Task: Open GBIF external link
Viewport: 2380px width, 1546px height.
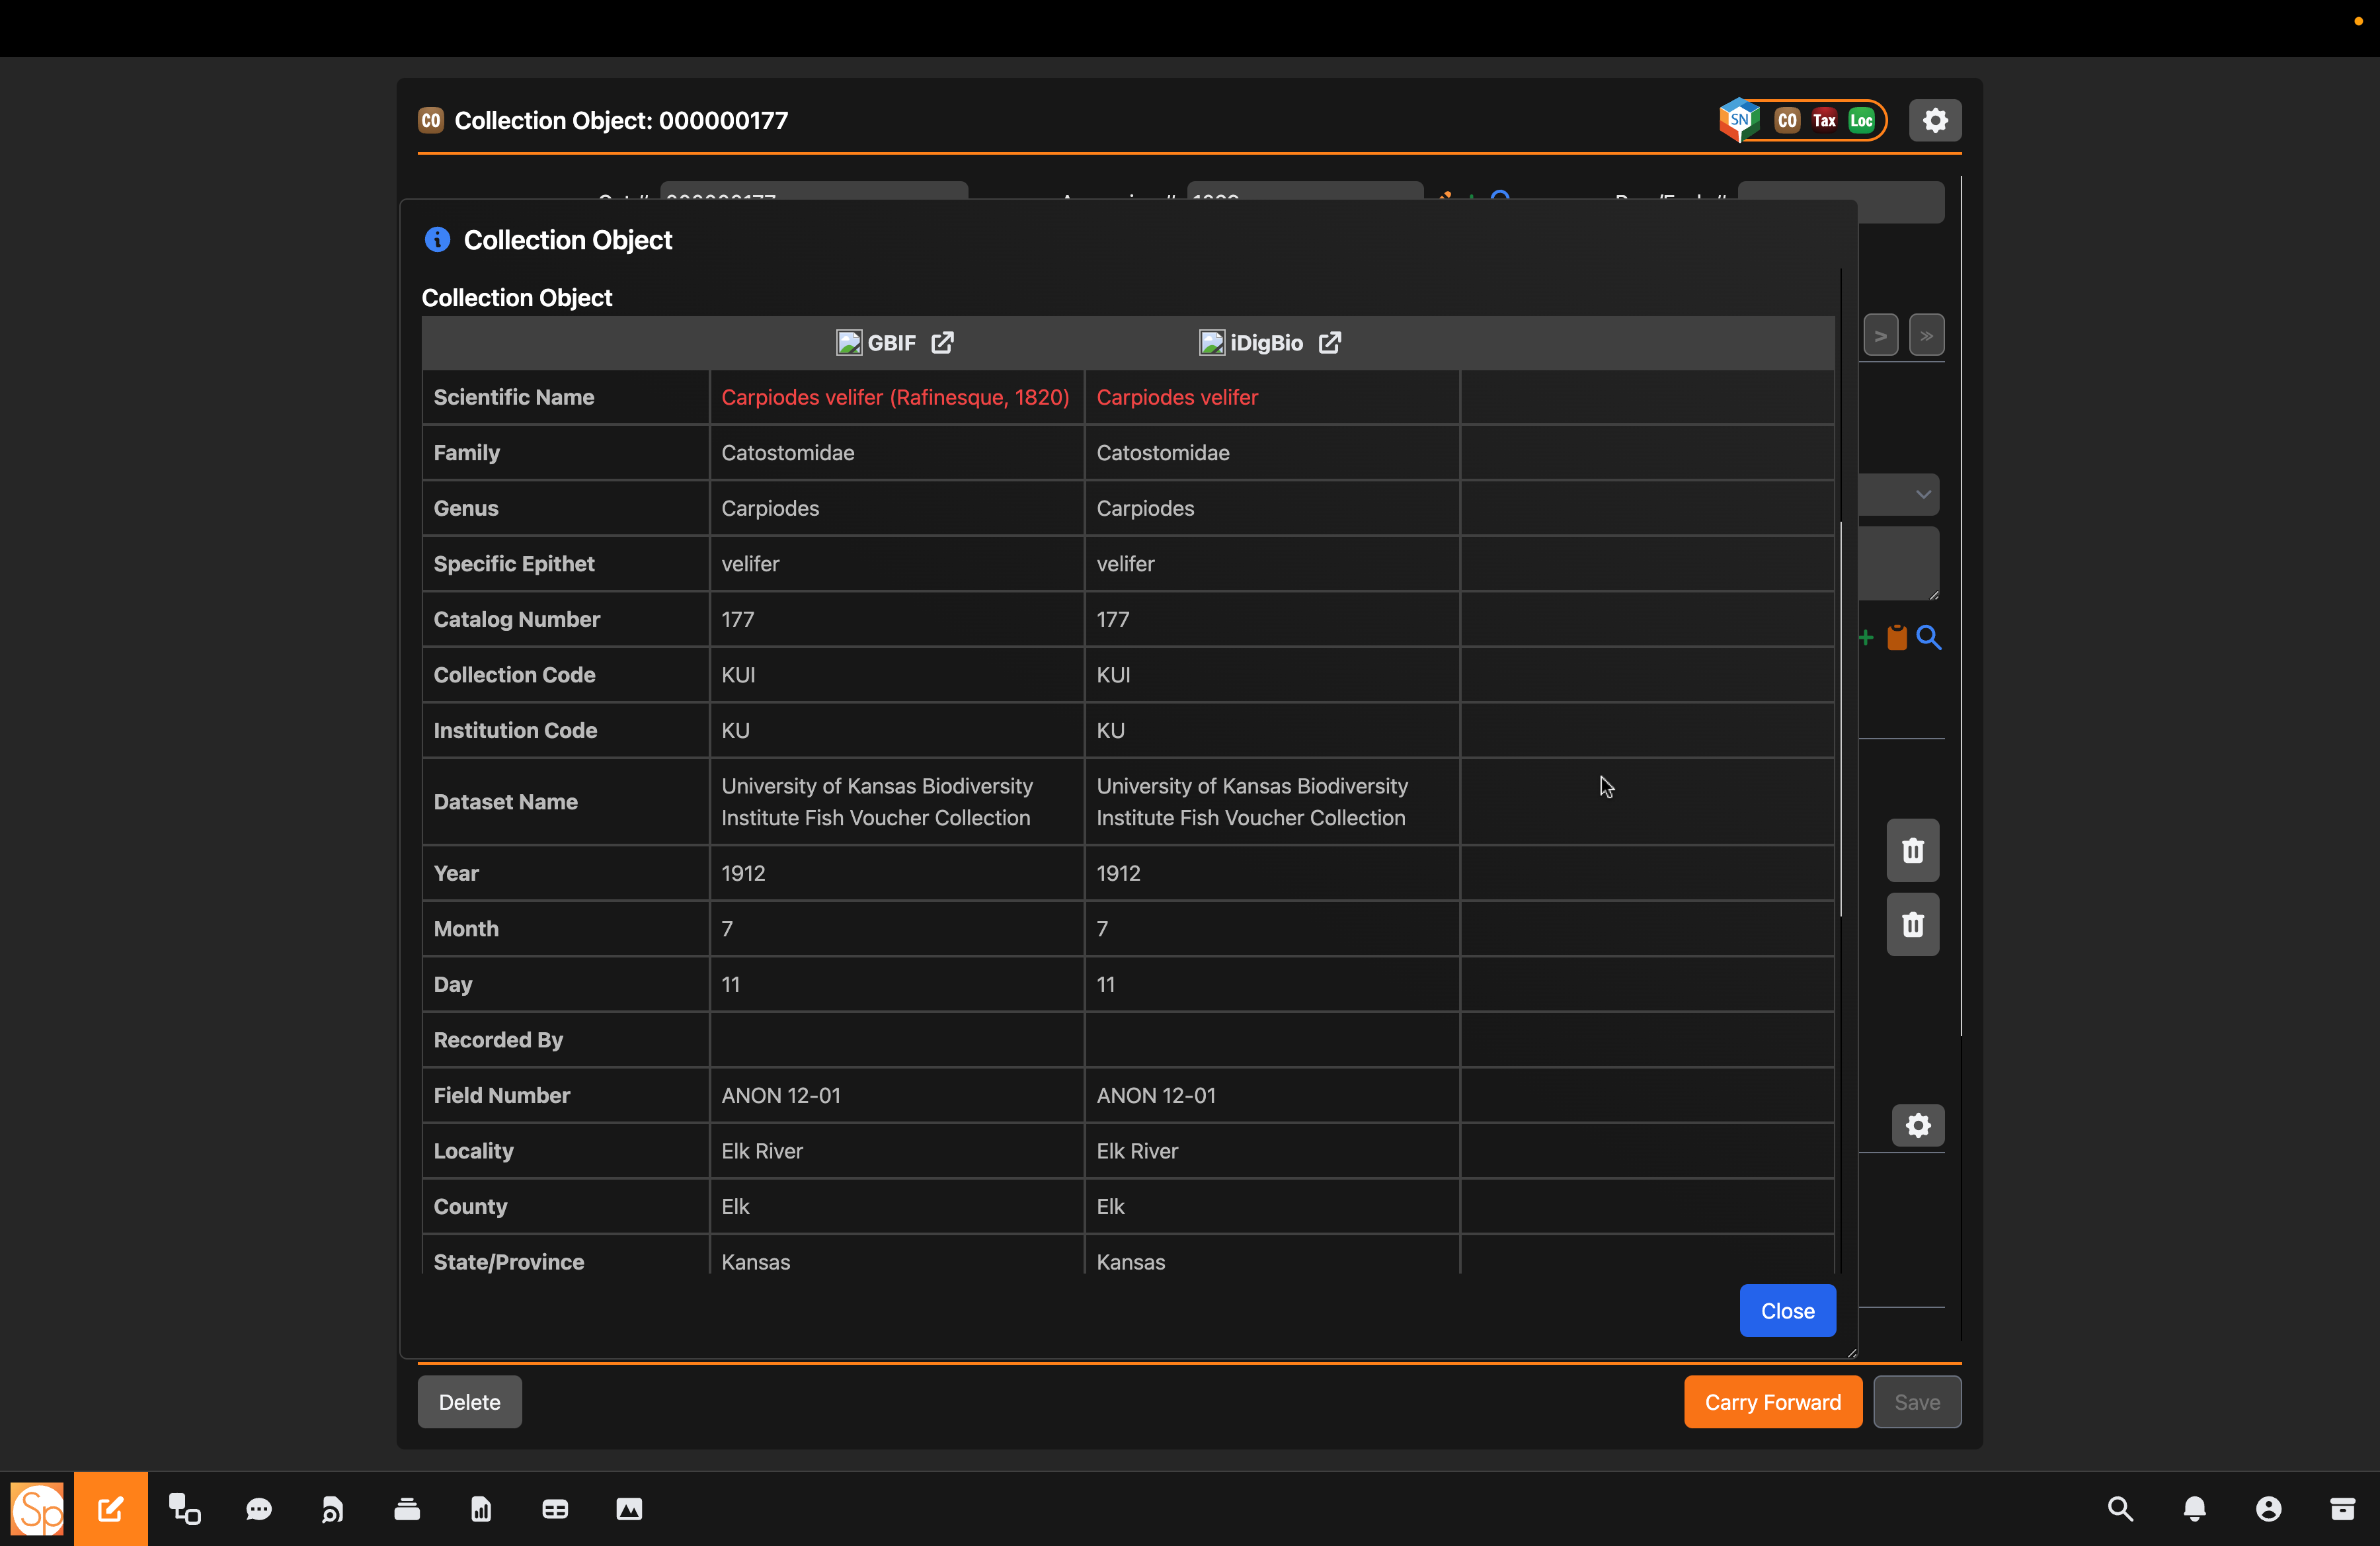Action: (942, 343)
